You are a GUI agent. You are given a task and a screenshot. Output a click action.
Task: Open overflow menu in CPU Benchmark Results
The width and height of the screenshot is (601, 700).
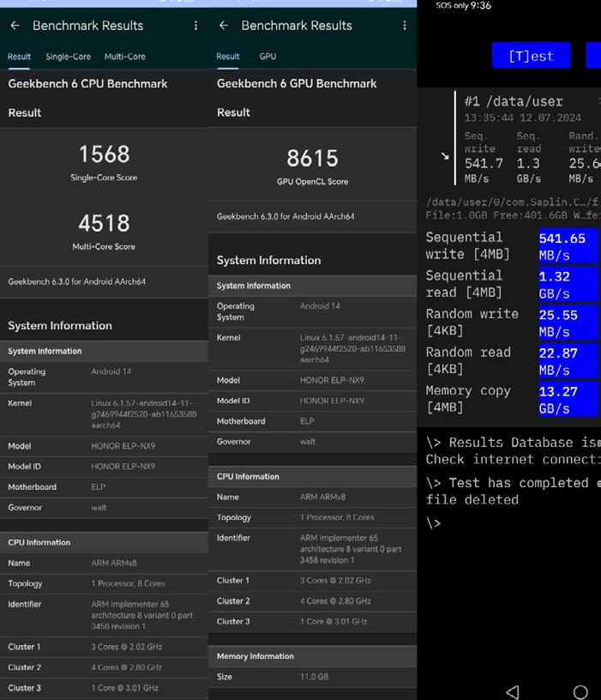195,26
